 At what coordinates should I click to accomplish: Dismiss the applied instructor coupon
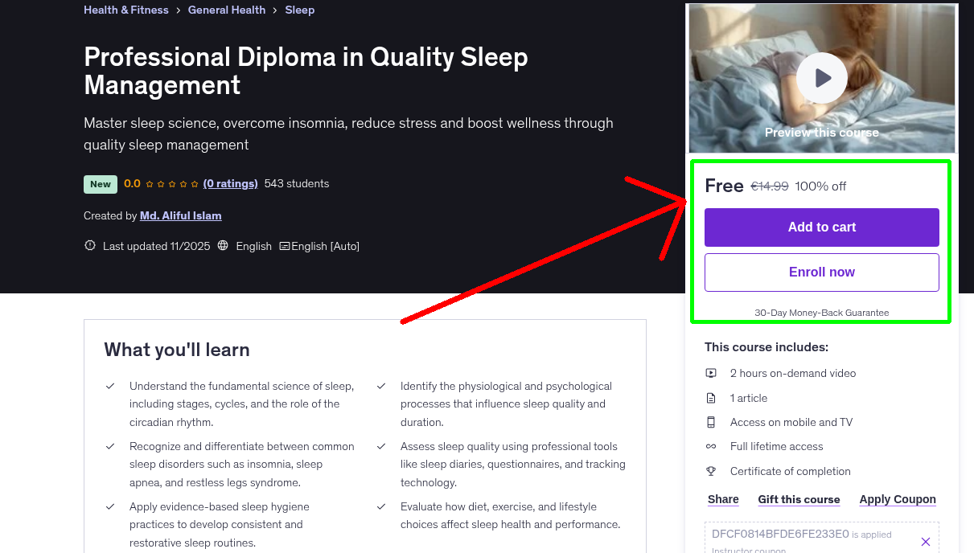click(926, 540)
